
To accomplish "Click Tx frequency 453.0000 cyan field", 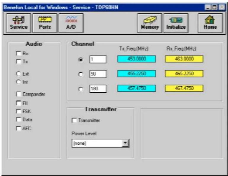I will pyautogui.click(x=137, y=59).
